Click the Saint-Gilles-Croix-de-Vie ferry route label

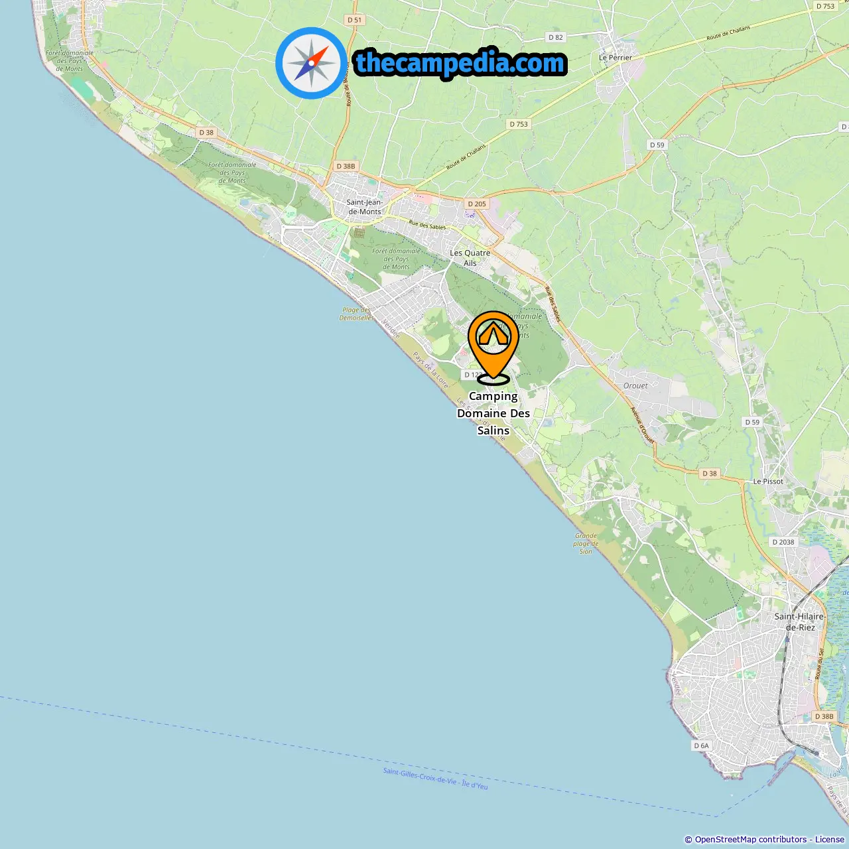click(x=435, y=779)
